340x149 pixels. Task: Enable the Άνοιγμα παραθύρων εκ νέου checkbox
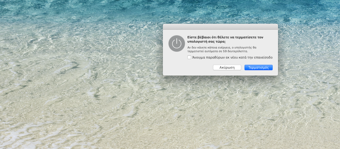pyautogui.click(x=189, y=57)
